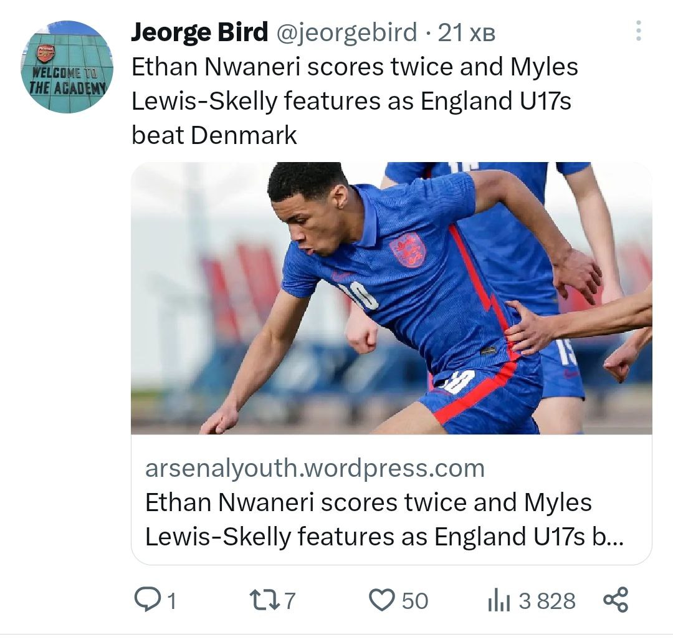This screenshot has width=673, height=642.
Task: Open the Arsenal Academy profile avatar
Action: 67,67
